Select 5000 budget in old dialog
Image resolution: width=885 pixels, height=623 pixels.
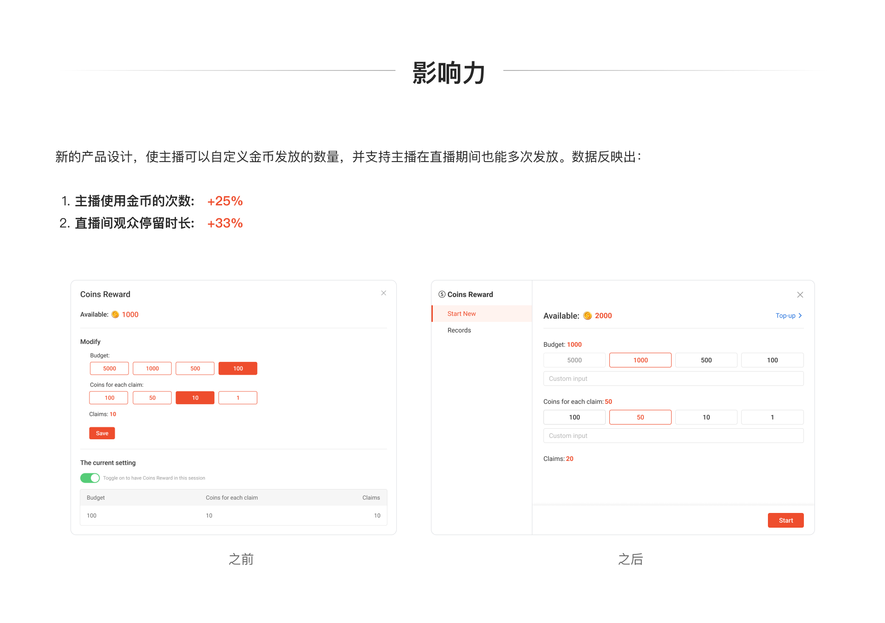(109, 368)
